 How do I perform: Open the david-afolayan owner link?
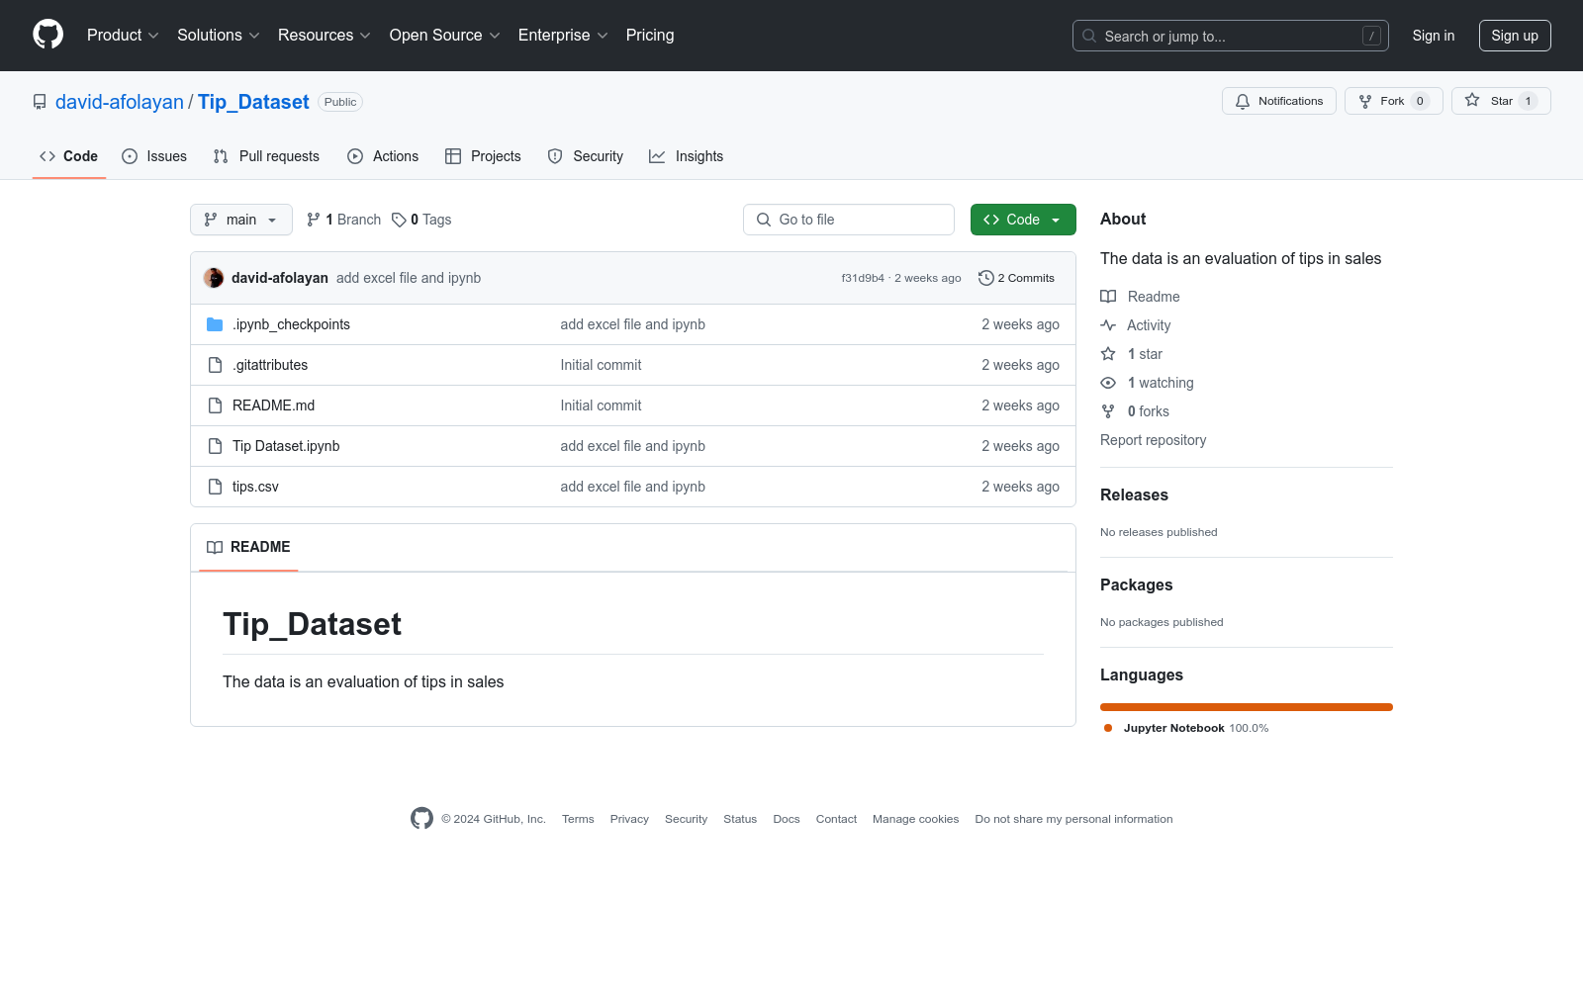click(120, 102)
